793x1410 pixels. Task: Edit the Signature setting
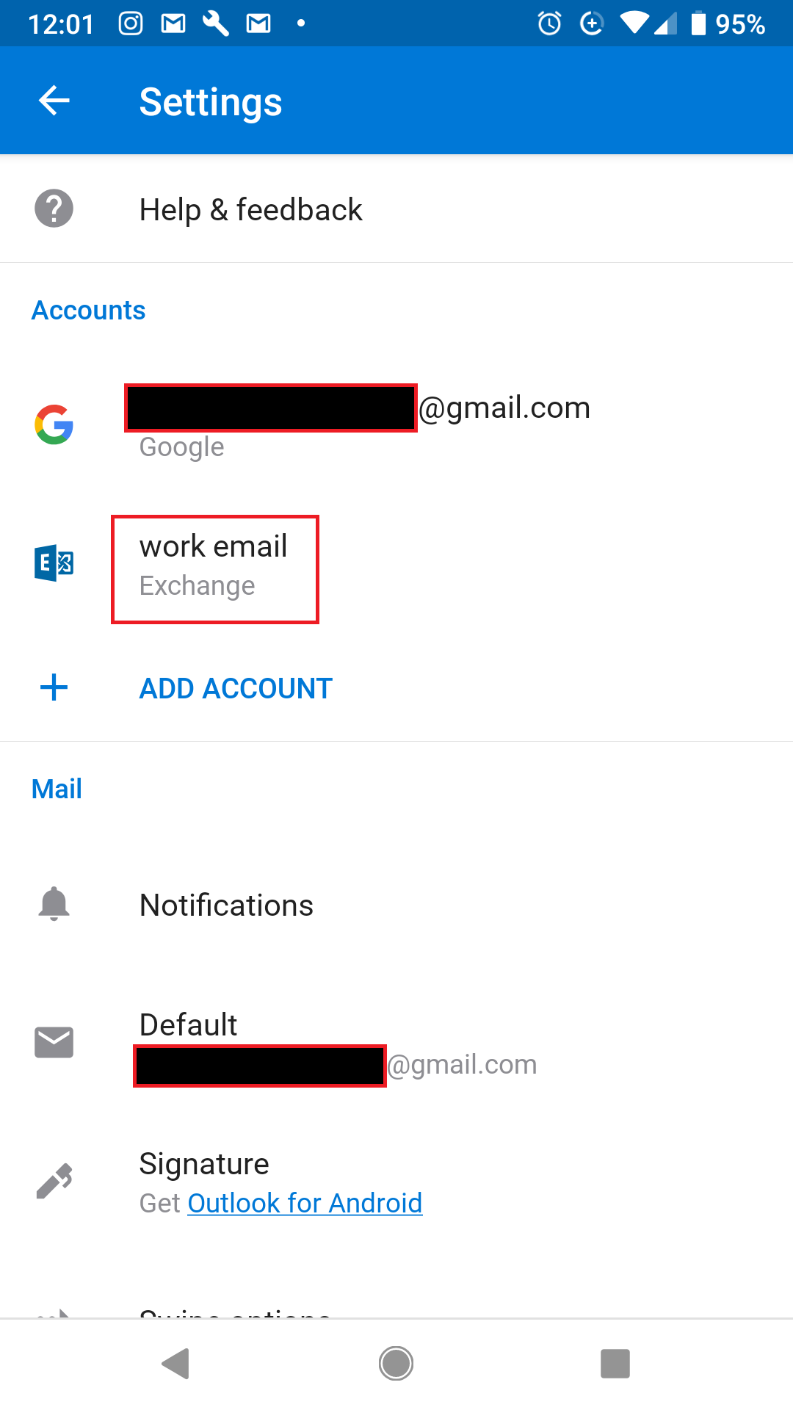tap(396, 1182)
